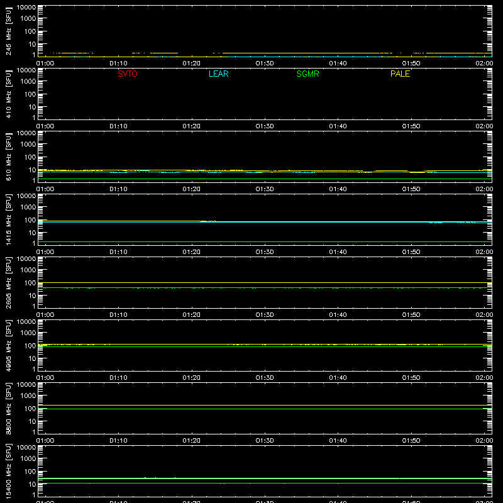This screenshot has width=503, height=503.
Task: Click the yellow PALE trace in 2695 MHz panel
Action: click(265, 282)
